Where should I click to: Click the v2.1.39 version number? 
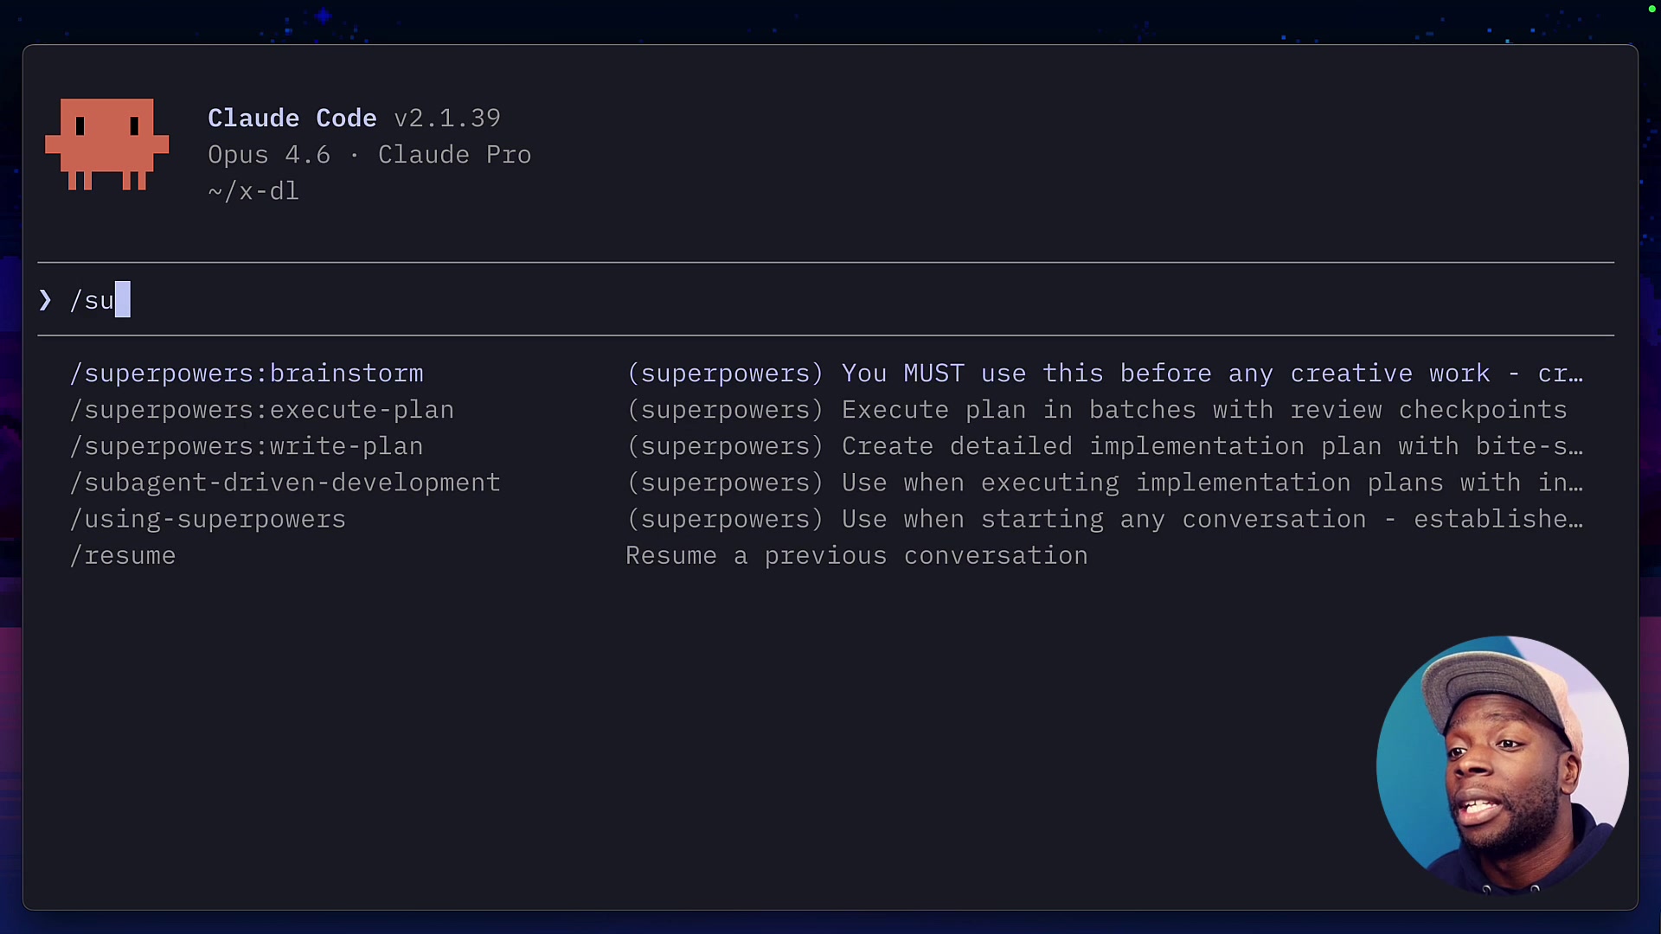click(x=446, y=118)
